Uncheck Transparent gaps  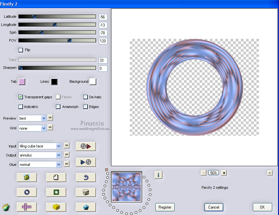click(x=21, y=97)
